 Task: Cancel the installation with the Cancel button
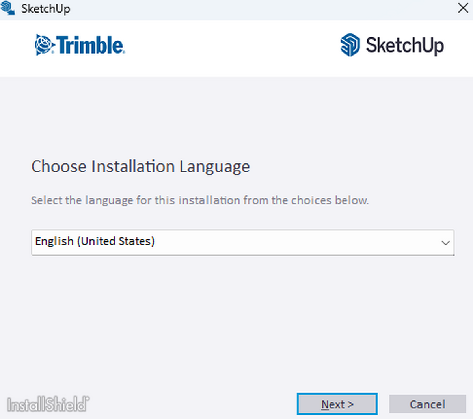click(x=427, y=404)
